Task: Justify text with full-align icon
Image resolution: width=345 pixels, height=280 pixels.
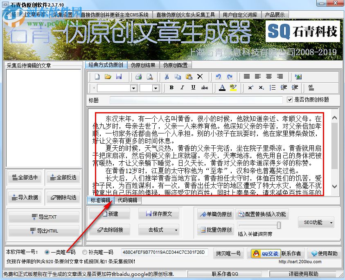Action: tap(247, 77)
